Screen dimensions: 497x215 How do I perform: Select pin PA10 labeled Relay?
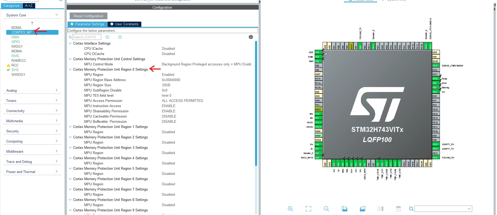[436, 79]
